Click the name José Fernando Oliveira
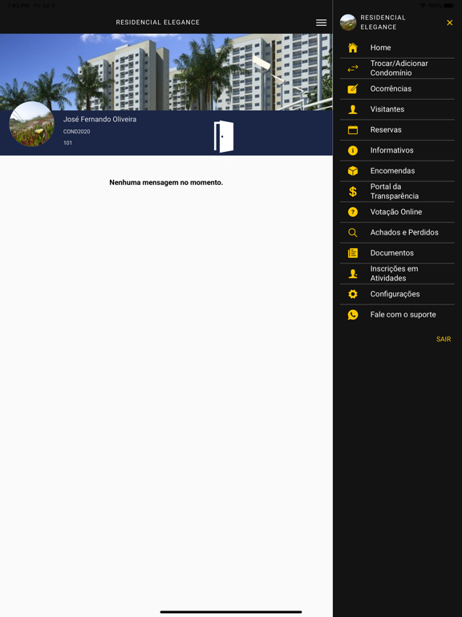 click(x=99, y=119)
